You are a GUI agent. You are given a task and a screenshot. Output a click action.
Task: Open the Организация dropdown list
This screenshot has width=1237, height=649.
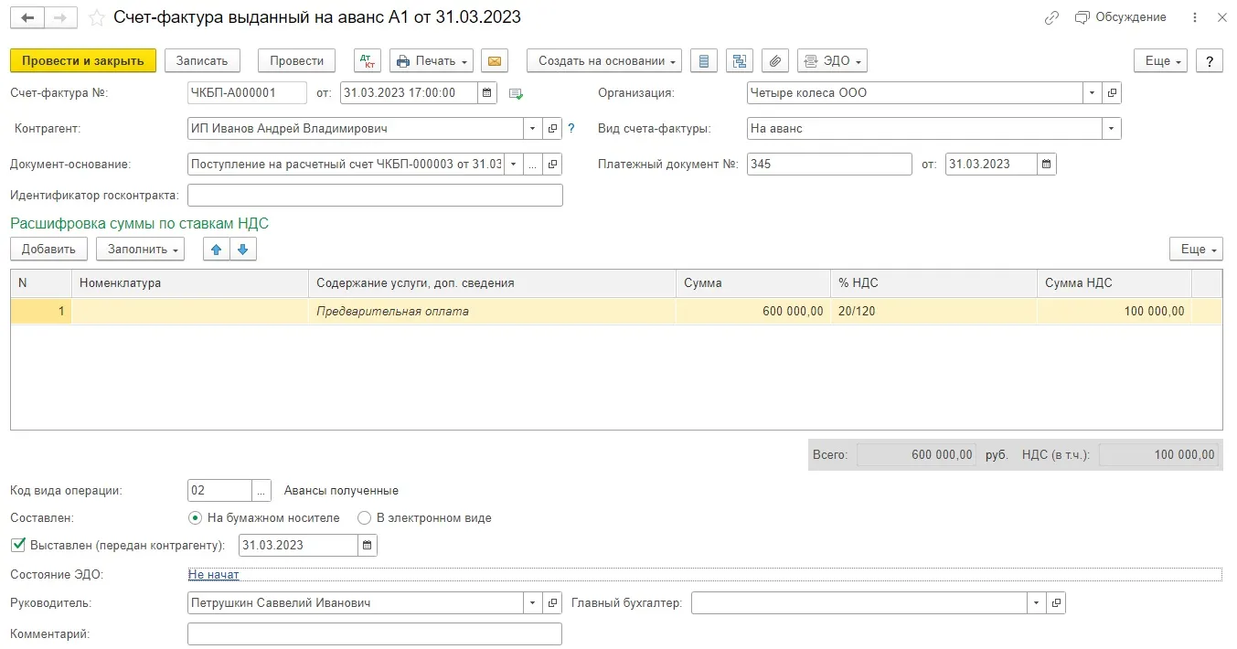pos(1092,93)
